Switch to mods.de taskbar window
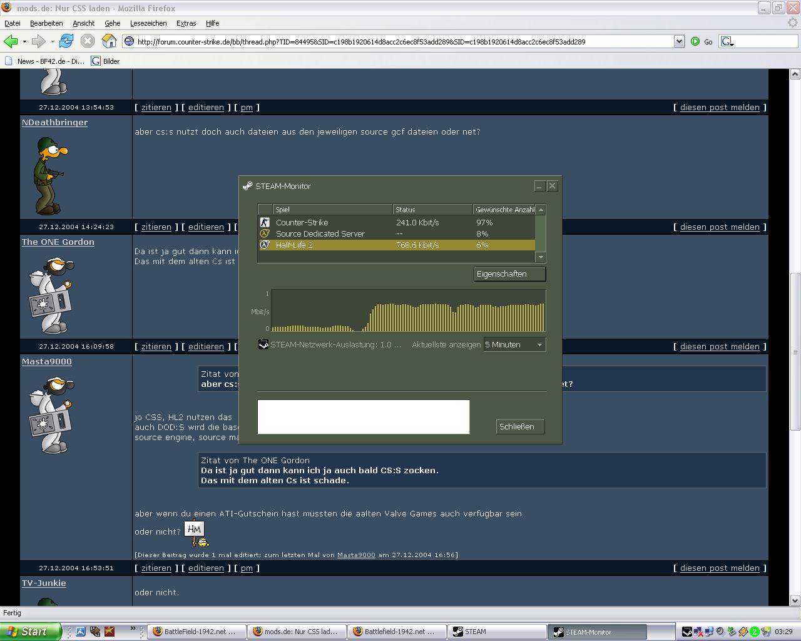This screenshot has height=641, width=801. pos(297,632)
